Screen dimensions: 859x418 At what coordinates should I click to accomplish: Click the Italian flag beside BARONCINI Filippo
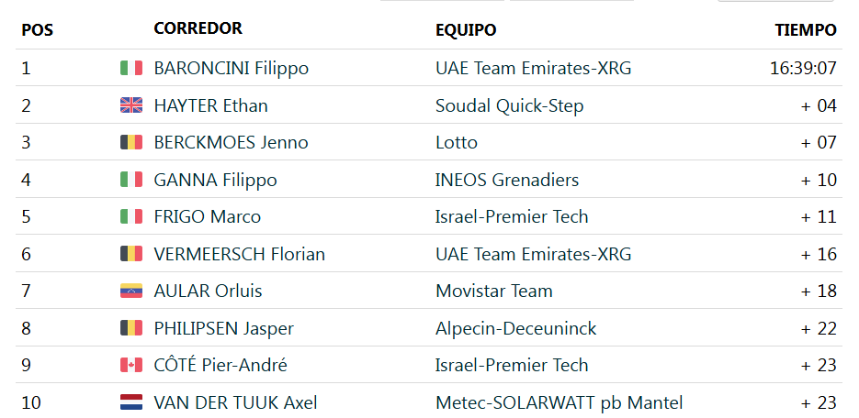131,69
